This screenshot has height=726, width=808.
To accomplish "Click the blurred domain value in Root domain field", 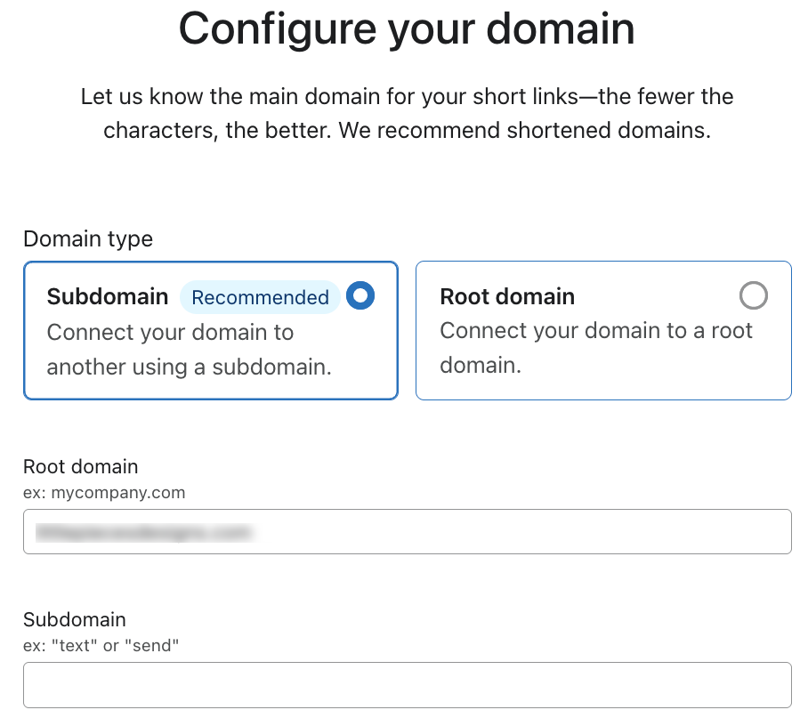I will pyautogui.click(x=142, y=532).
